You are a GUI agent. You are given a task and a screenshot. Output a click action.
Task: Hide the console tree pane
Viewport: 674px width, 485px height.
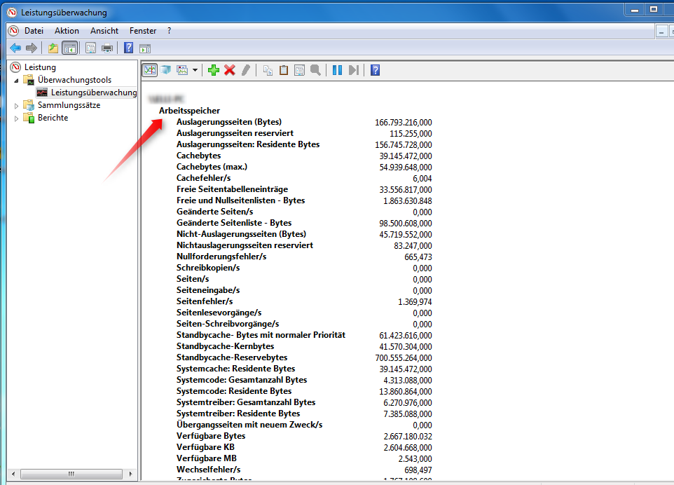click(71, 48)
